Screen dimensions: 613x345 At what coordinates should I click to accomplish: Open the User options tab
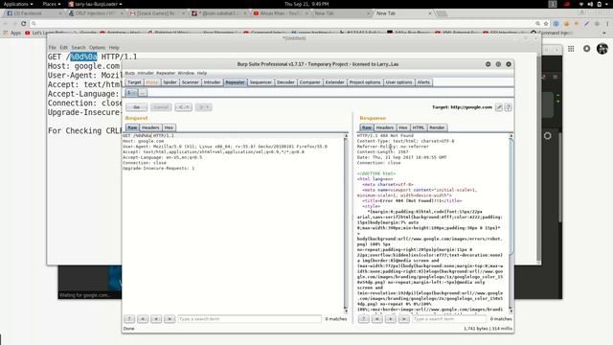398,82
